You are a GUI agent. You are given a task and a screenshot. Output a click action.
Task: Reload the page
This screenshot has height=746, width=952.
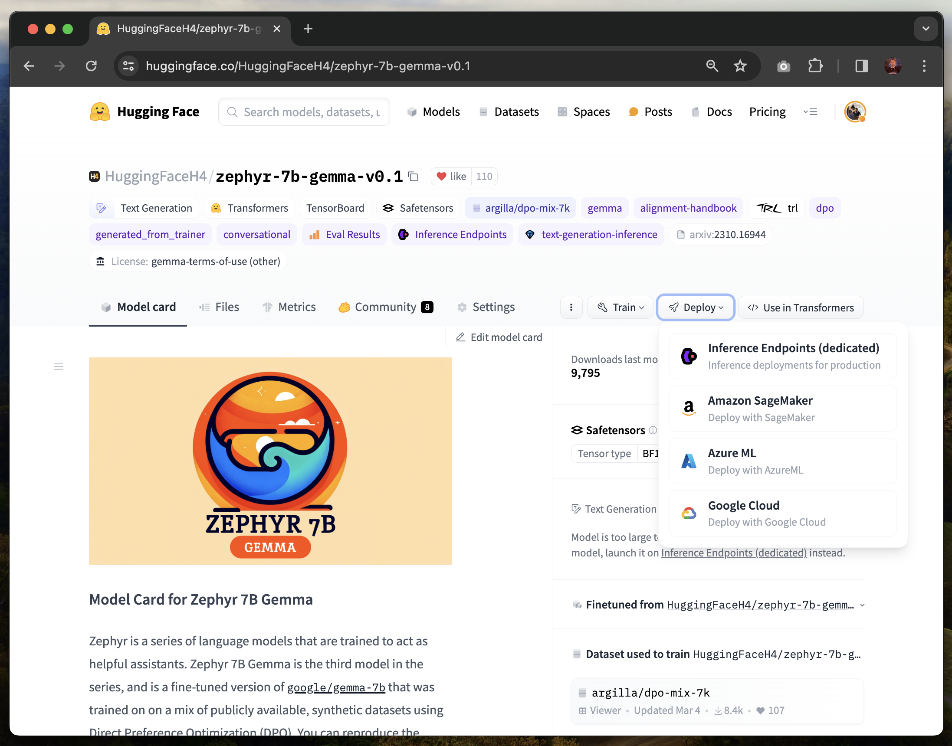pos(91,66)
